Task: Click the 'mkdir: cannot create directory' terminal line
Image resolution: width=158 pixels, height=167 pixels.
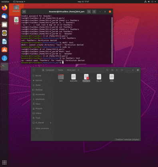Action: (52, 45)
